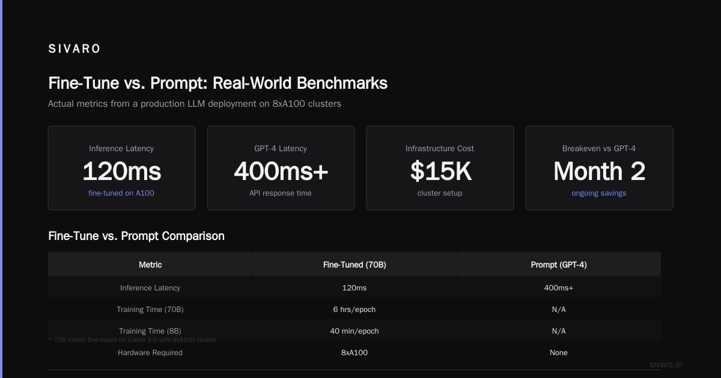Screen dimensions: 721x378
Task: Click the SIVARO logo text
Action: [75, 49]
